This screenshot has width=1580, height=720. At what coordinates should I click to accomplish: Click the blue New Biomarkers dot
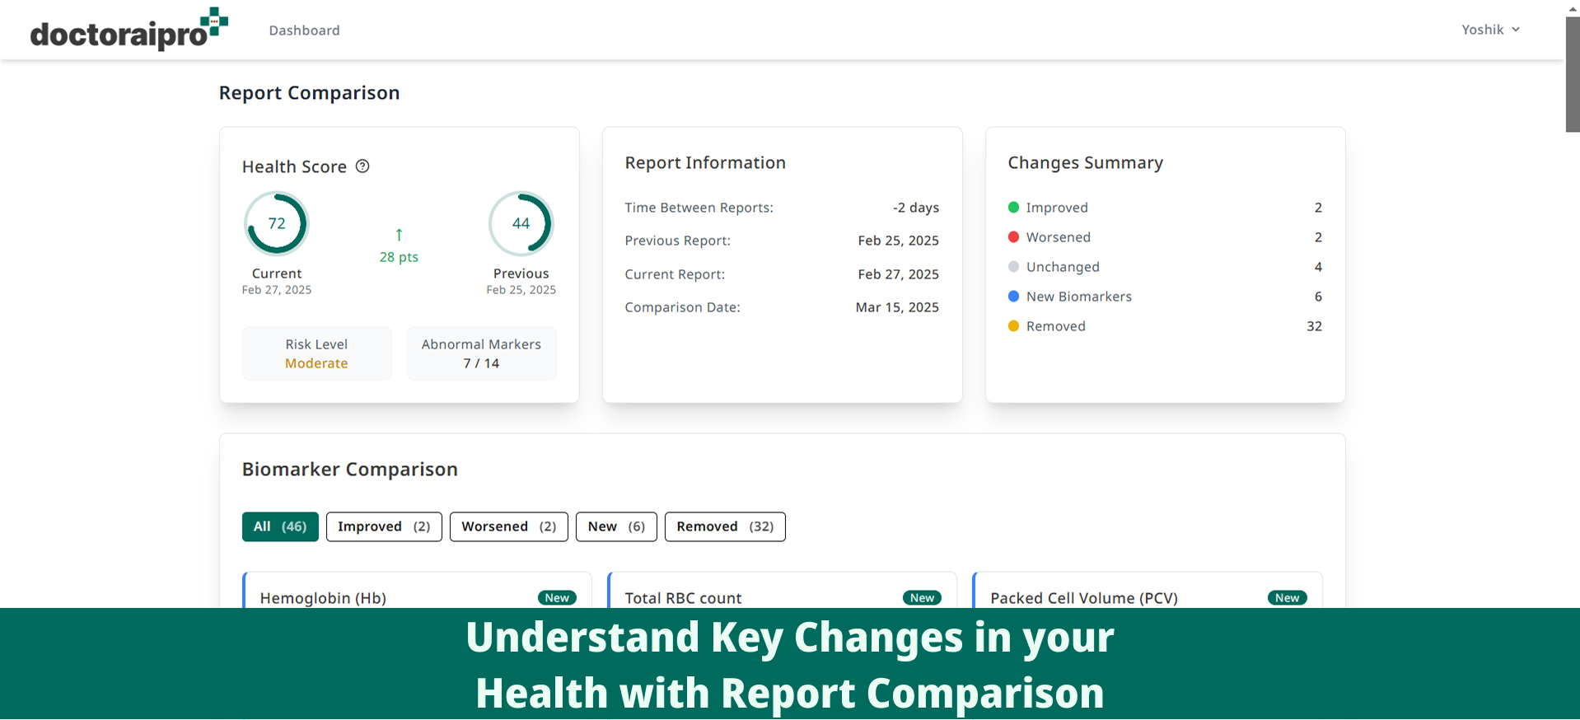(x=1013, y=297)
